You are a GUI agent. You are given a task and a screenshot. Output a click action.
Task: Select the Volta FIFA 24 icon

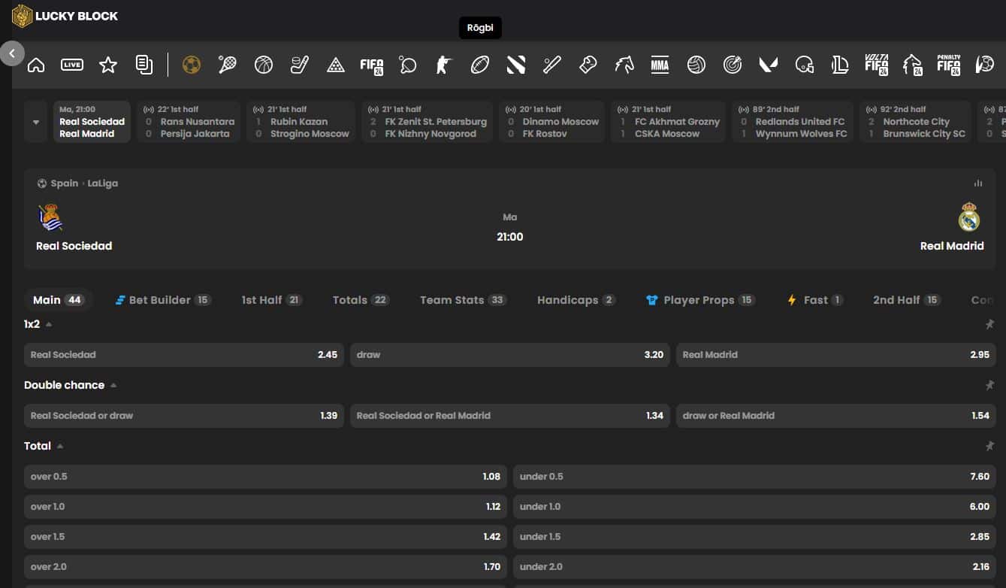[877, 65]
